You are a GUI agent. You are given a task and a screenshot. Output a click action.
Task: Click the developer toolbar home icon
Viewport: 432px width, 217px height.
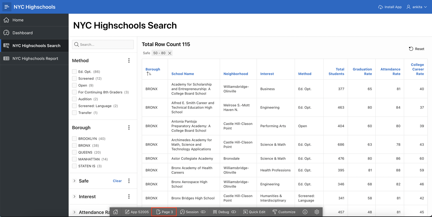coord(115,212)
